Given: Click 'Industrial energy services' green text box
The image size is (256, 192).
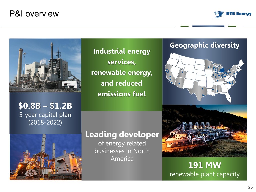Looking at the screenshot, I should [x=122, y=75].
